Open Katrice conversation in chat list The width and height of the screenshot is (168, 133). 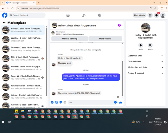pos(23,96)
